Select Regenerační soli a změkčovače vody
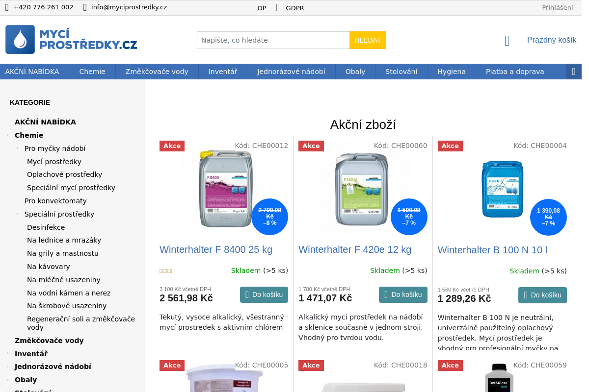The height and width of the screenshot is (392, 589). tap(81, 323)
